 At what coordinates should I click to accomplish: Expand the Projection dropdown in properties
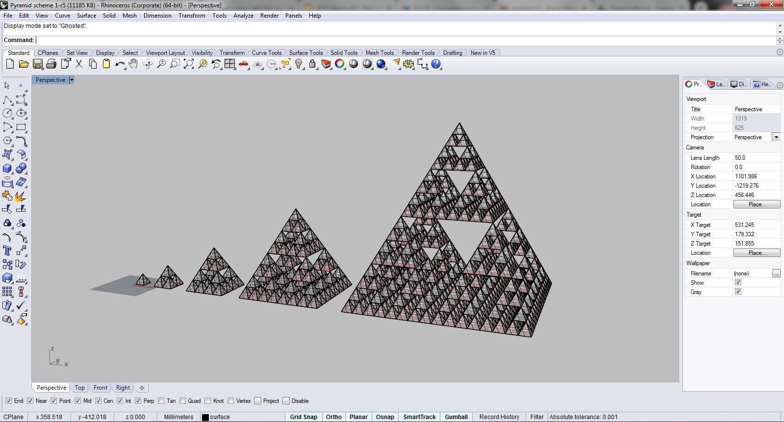[776, 137]
